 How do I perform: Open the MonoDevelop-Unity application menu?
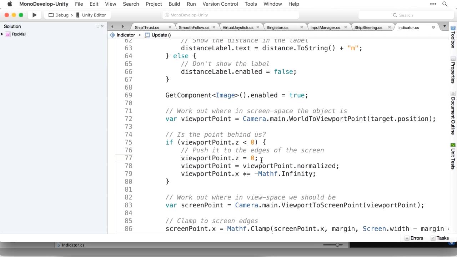44,4
